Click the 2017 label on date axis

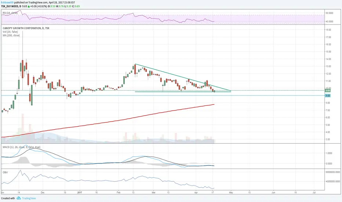80,192
